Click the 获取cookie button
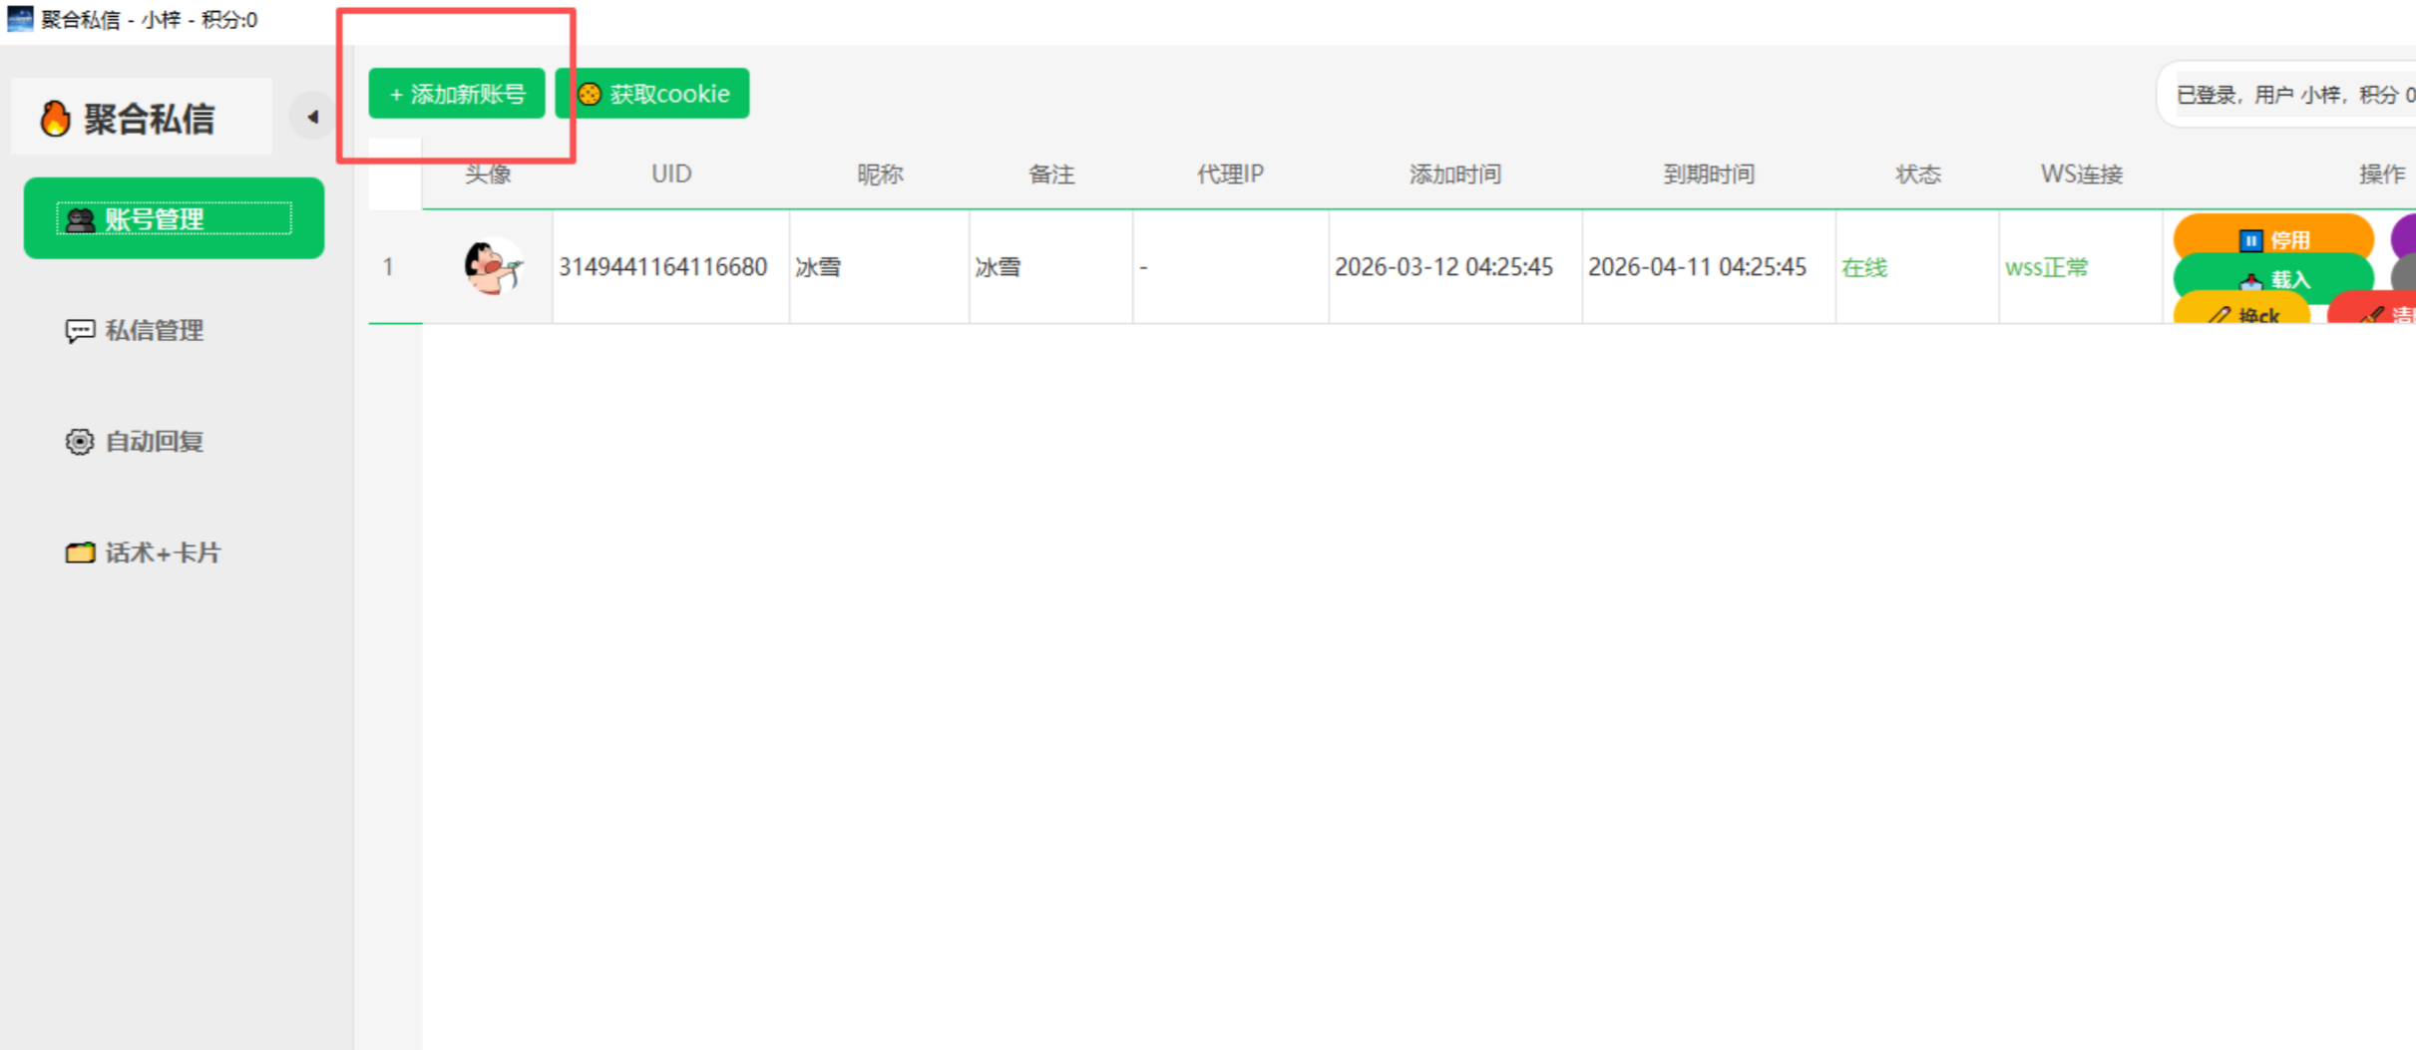The height and width of the screenshot is (1050, 2416). coord(653,94)
